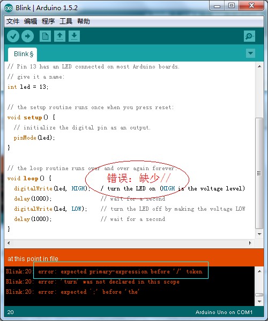Click the first "delay(1000);" after HIGH
This screenshot has width=268, height=321.
[33, 198]
